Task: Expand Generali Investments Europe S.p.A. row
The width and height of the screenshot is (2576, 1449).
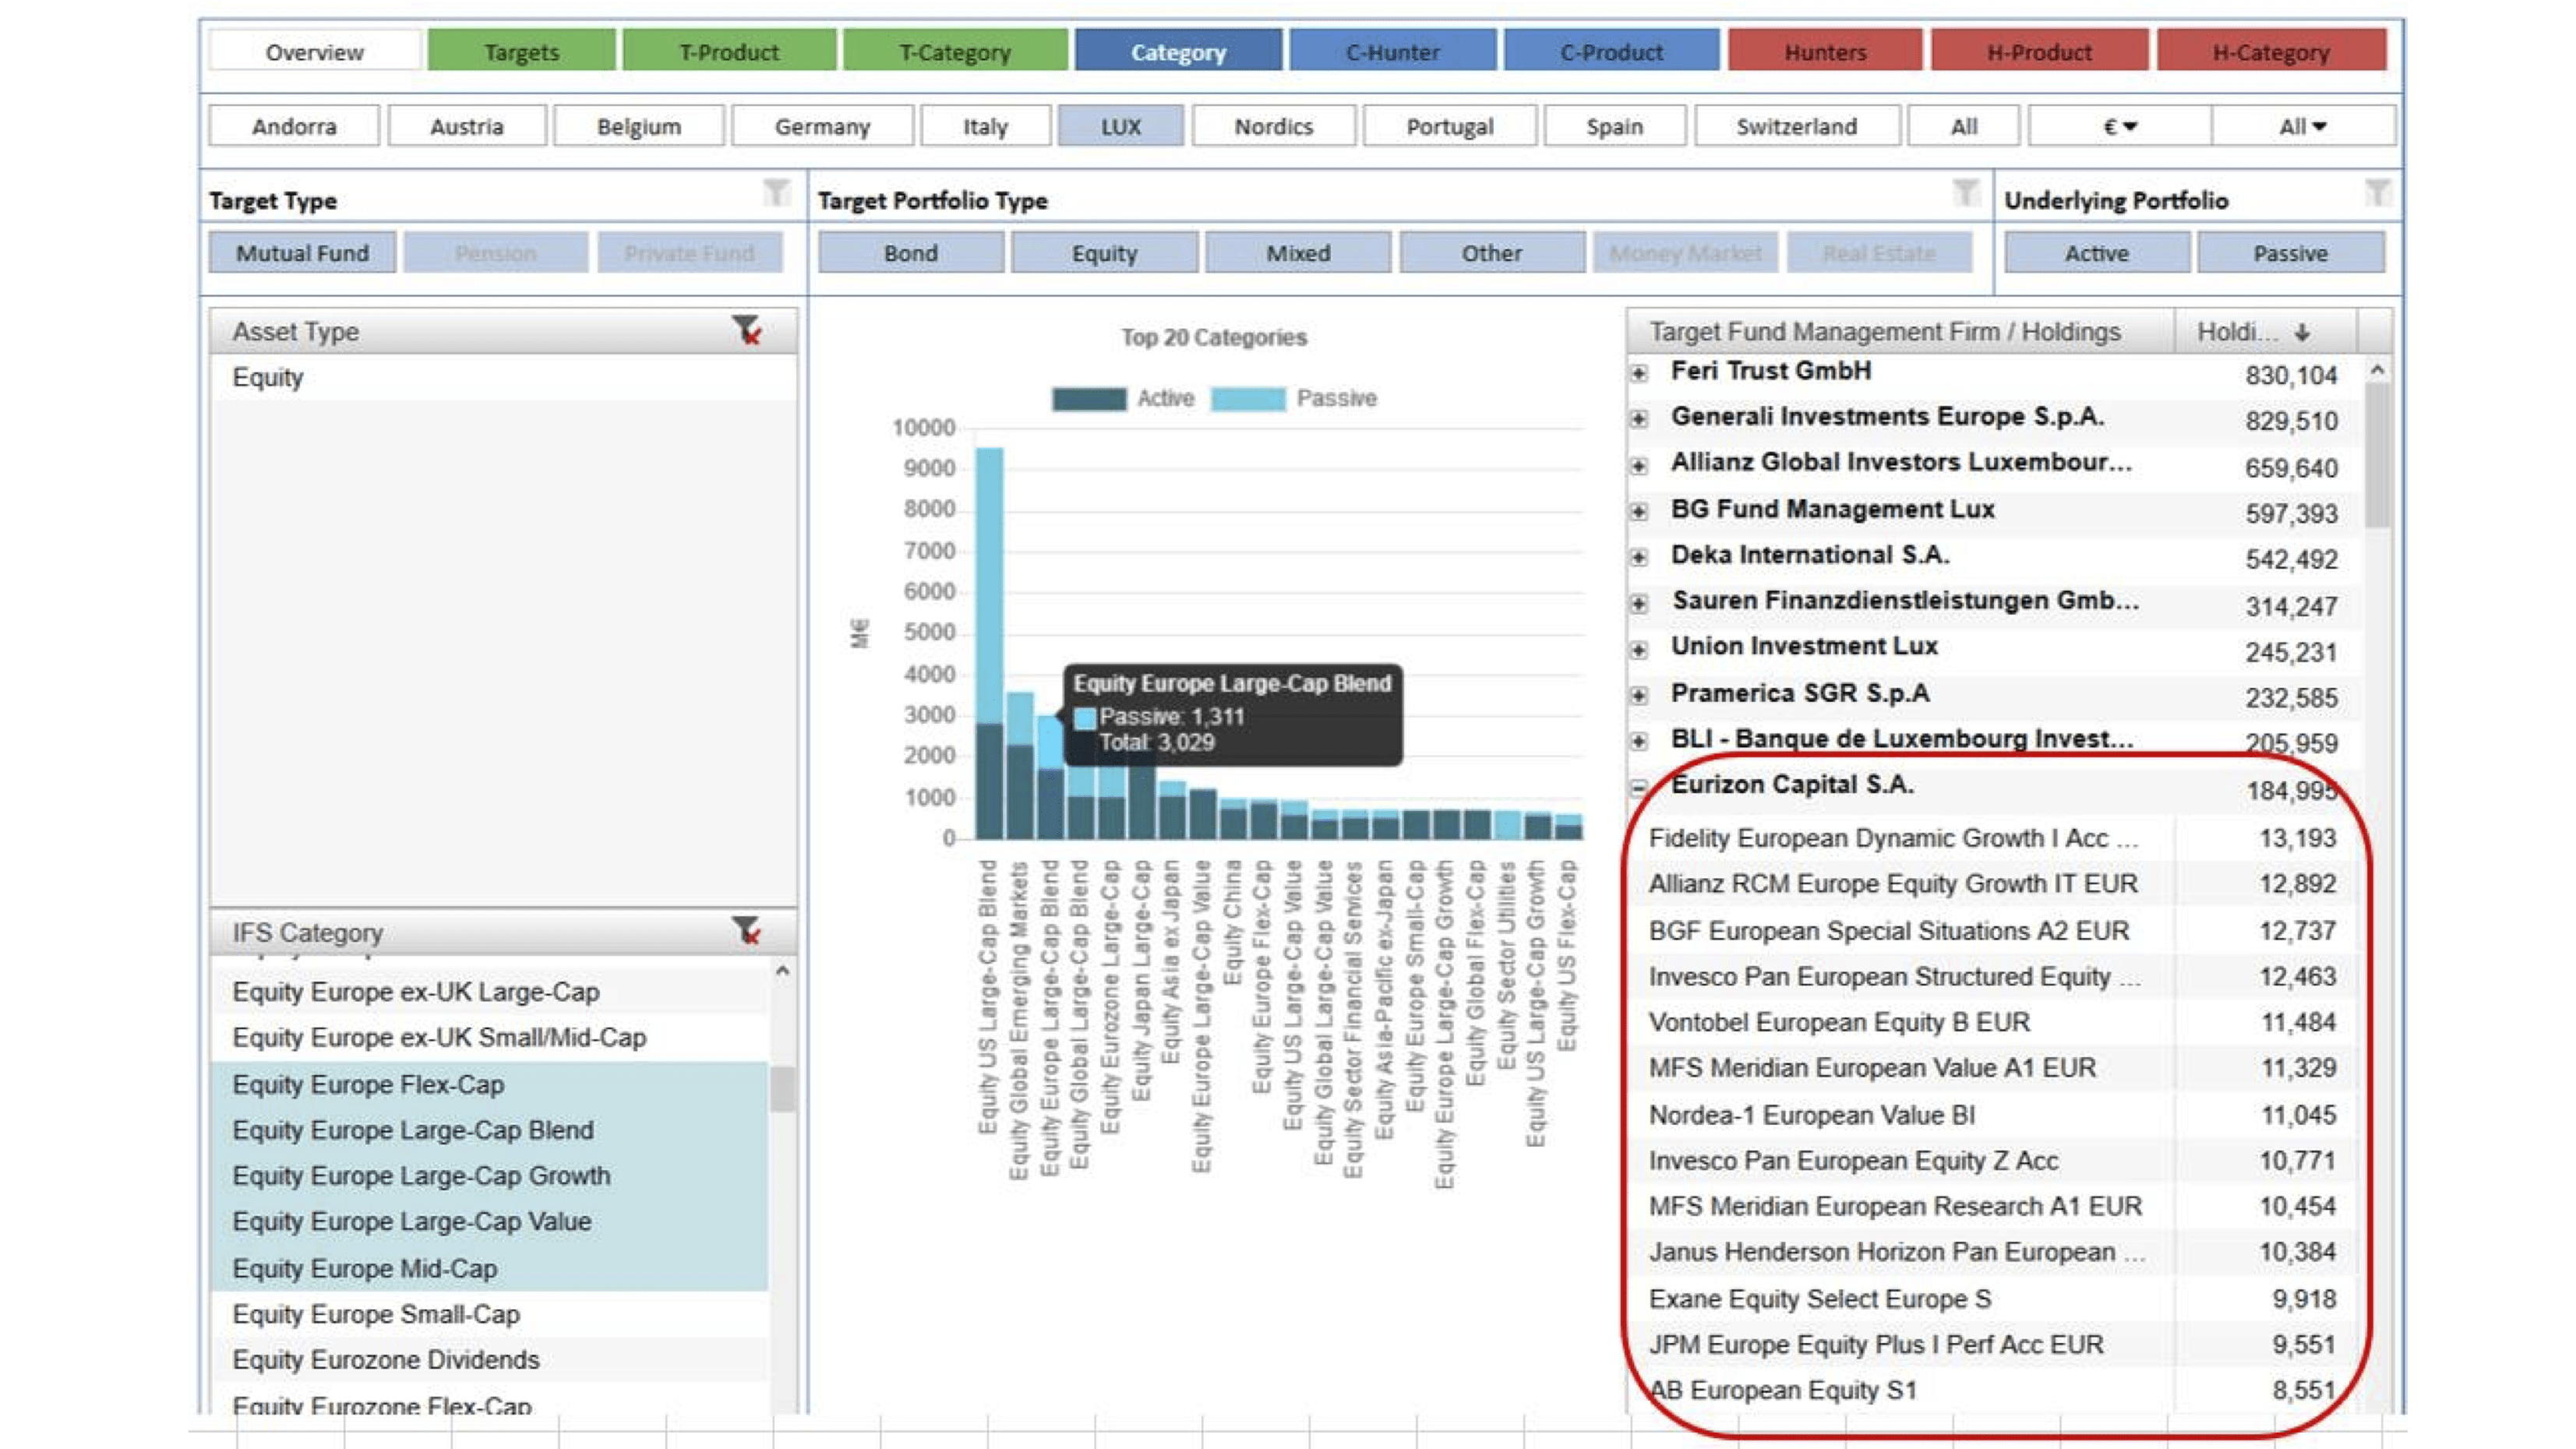Action: pos(1638,419)
